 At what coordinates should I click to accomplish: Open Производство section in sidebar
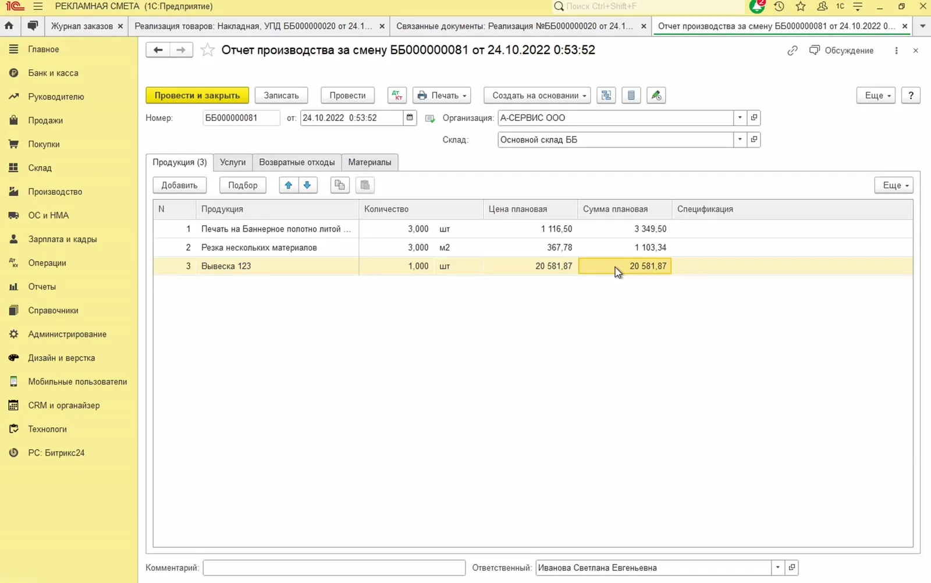[55, 191]
